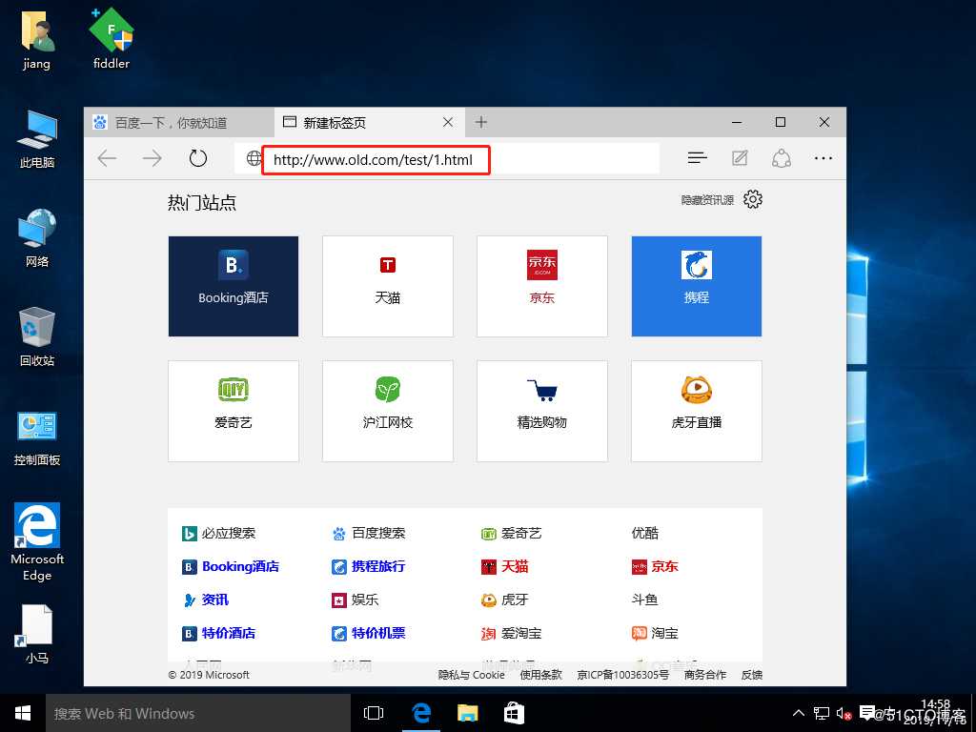Click the network tray icon

822,713
